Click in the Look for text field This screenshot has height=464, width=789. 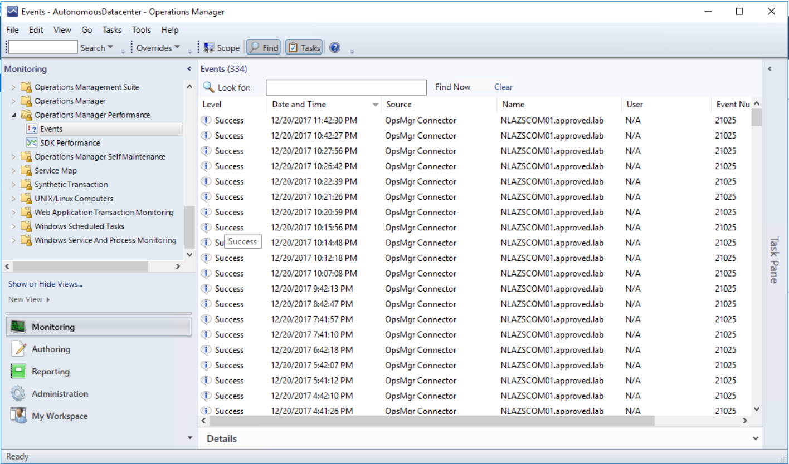[x=345, y=87]
